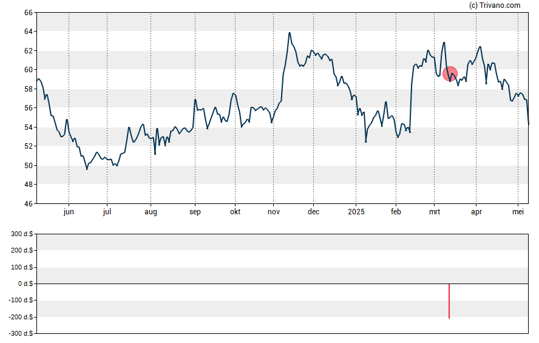Select the 'mrt' month label
This screenshot has height=343, width=539.
[435, 212]
